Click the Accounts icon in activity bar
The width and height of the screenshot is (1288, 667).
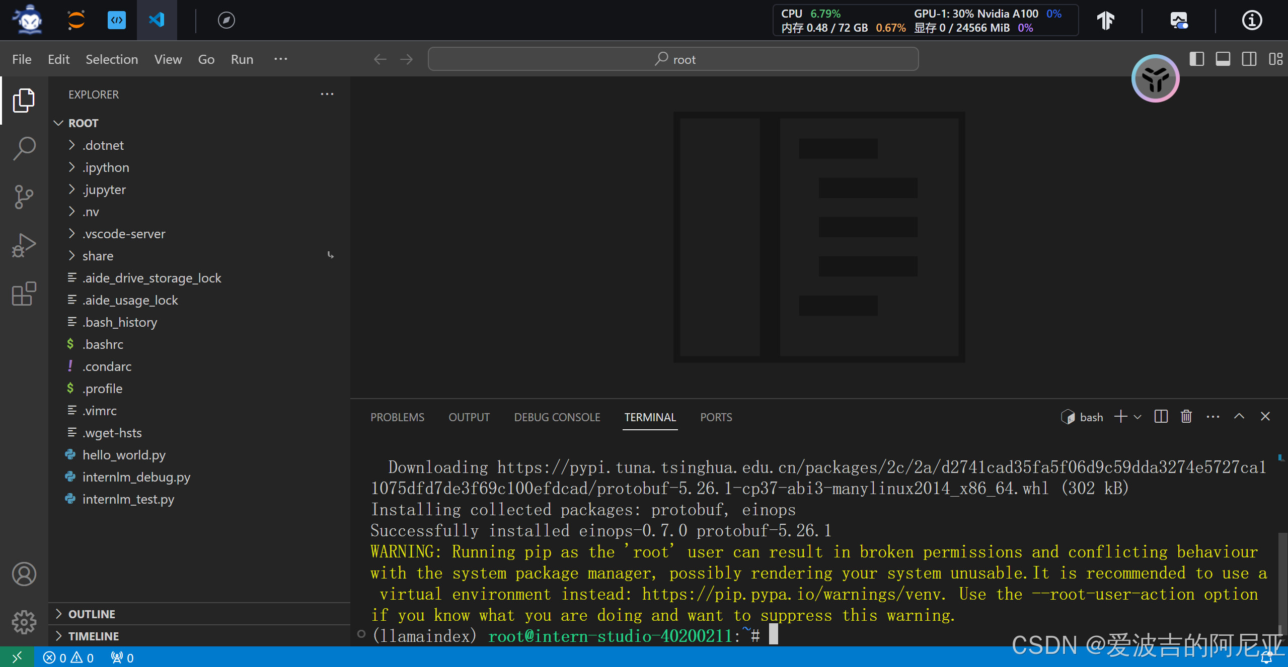coord(24,574)
